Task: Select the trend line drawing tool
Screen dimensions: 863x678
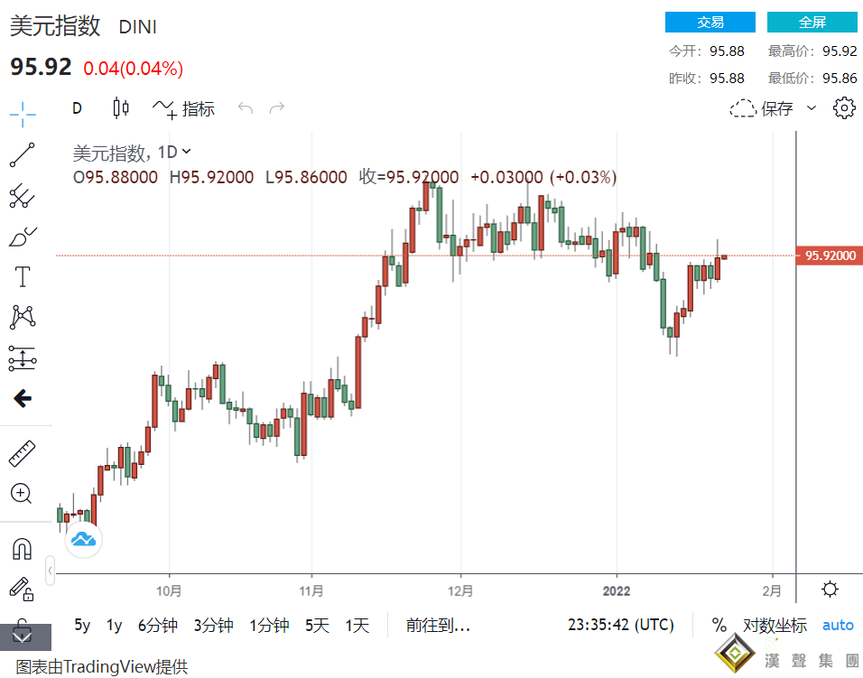Action: pyautogui.click(x=23, y=155)
